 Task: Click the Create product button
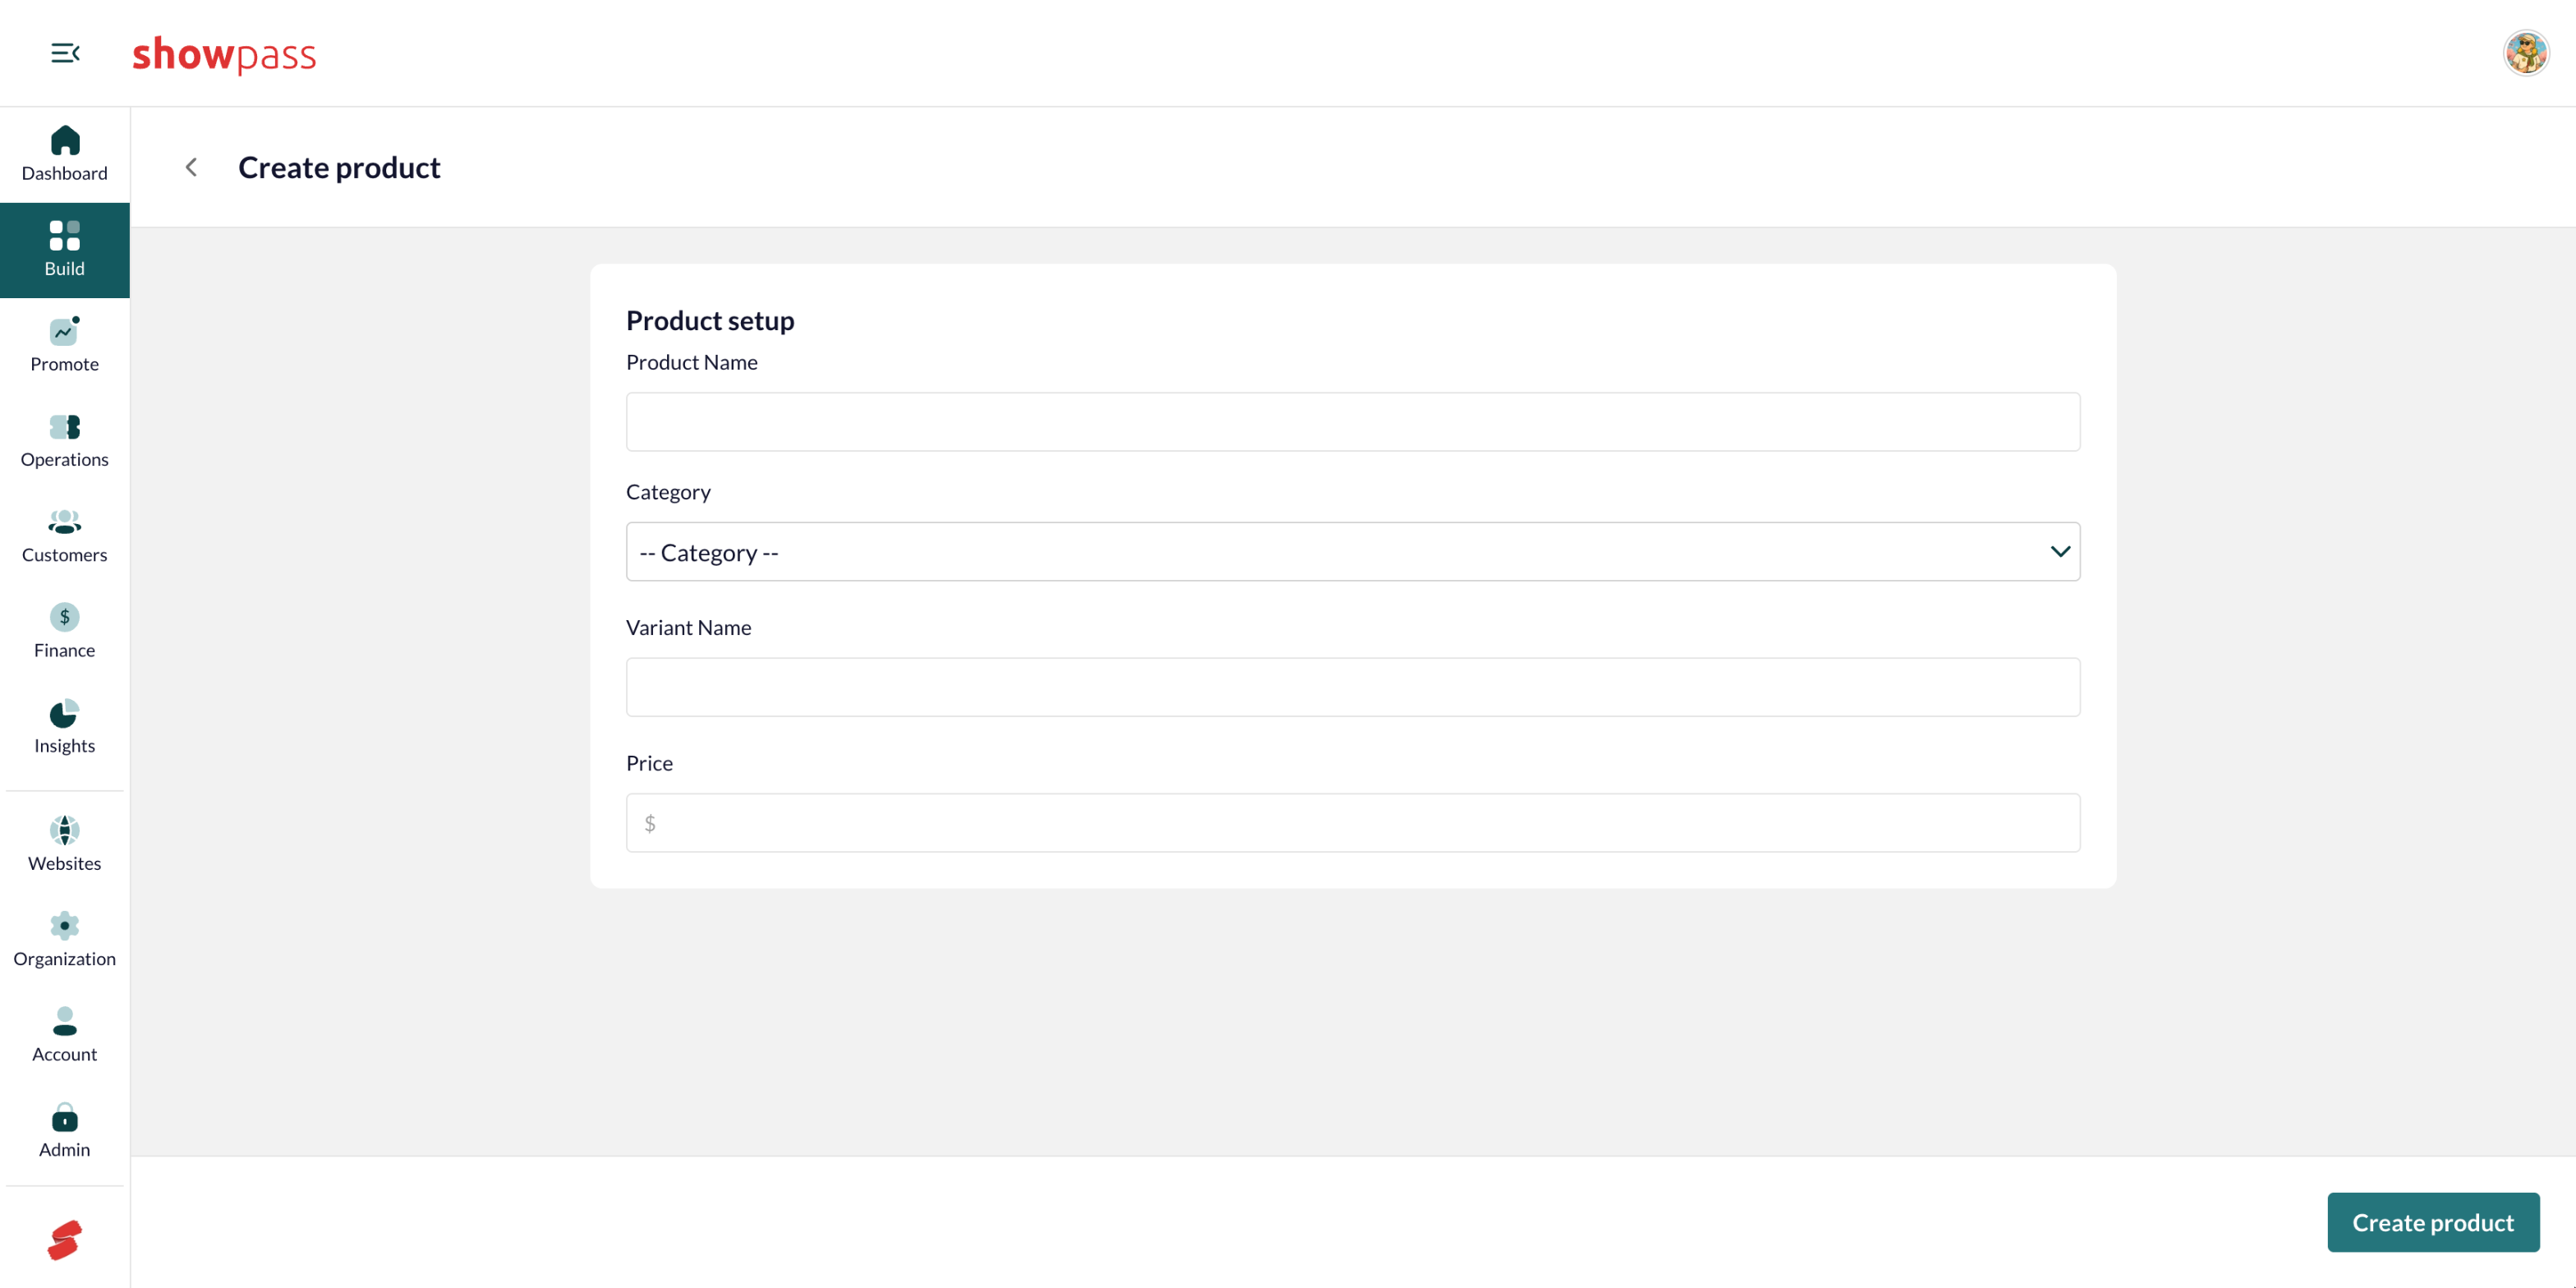[2433, 1222]
